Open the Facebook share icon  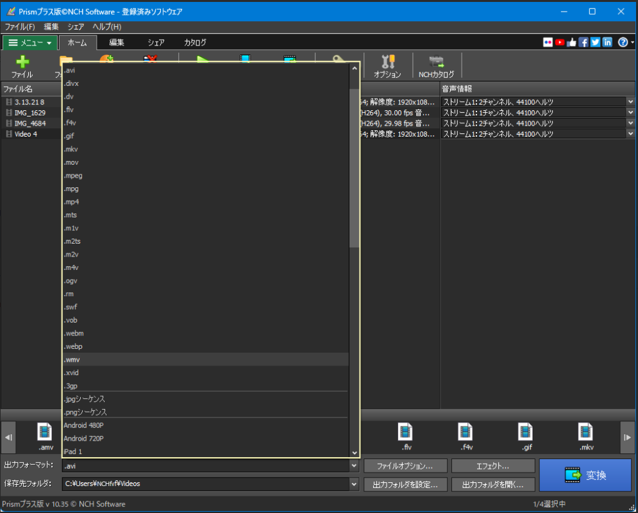pos(583,42)
